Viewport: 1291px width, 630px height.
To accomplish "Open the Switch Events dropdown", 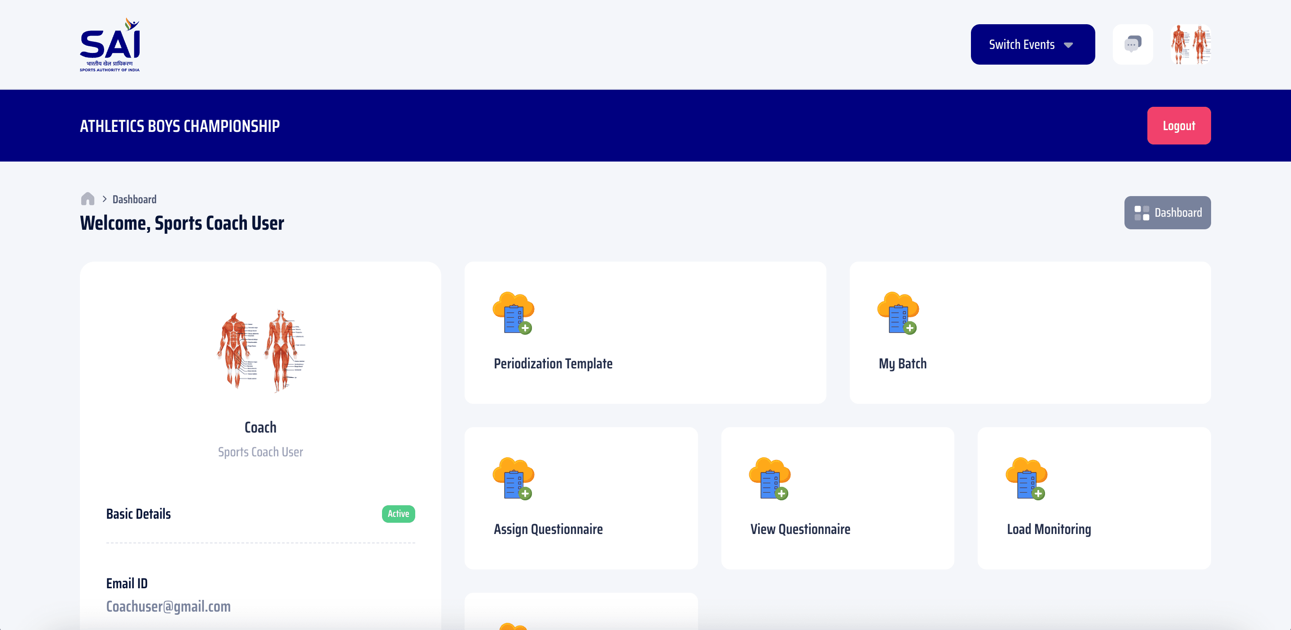I will [x=1032, y=44].
